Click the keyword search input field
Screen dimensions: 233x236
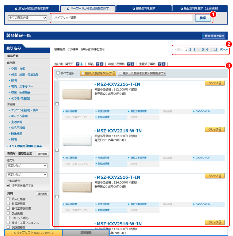pyautogui.click(x=122, y=18)
